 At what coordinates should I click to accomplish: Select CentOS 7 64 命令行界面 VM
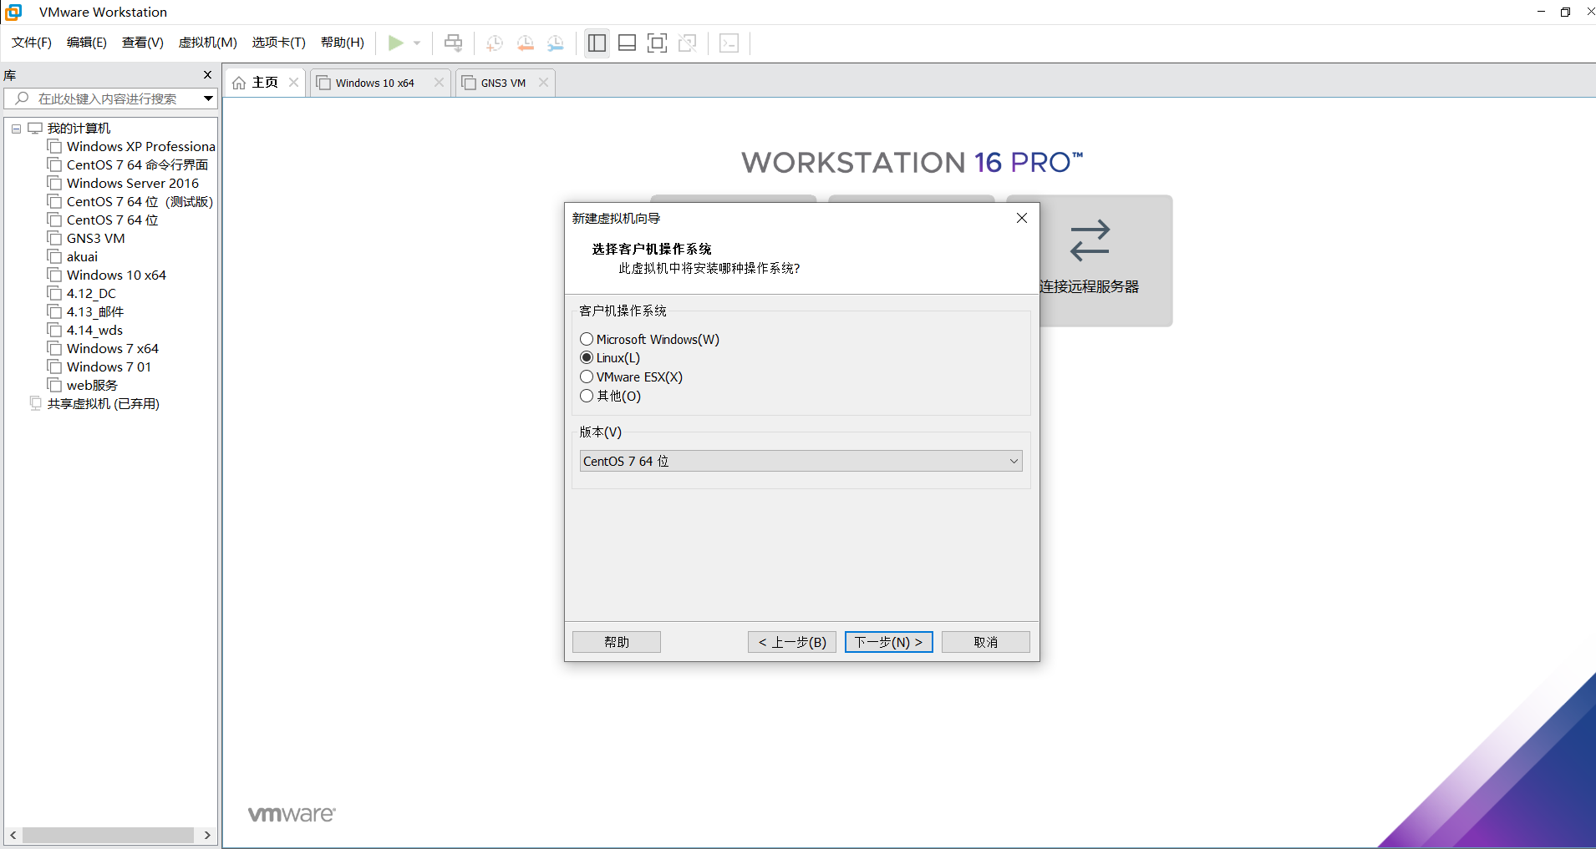[128, 165]
